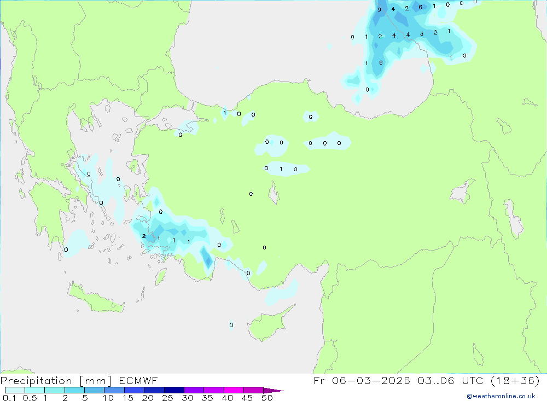Click the '10' legend scale number

108,398
